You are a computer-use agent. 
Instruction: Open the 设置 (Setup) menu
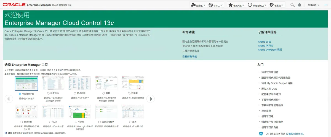coord(277,5)
